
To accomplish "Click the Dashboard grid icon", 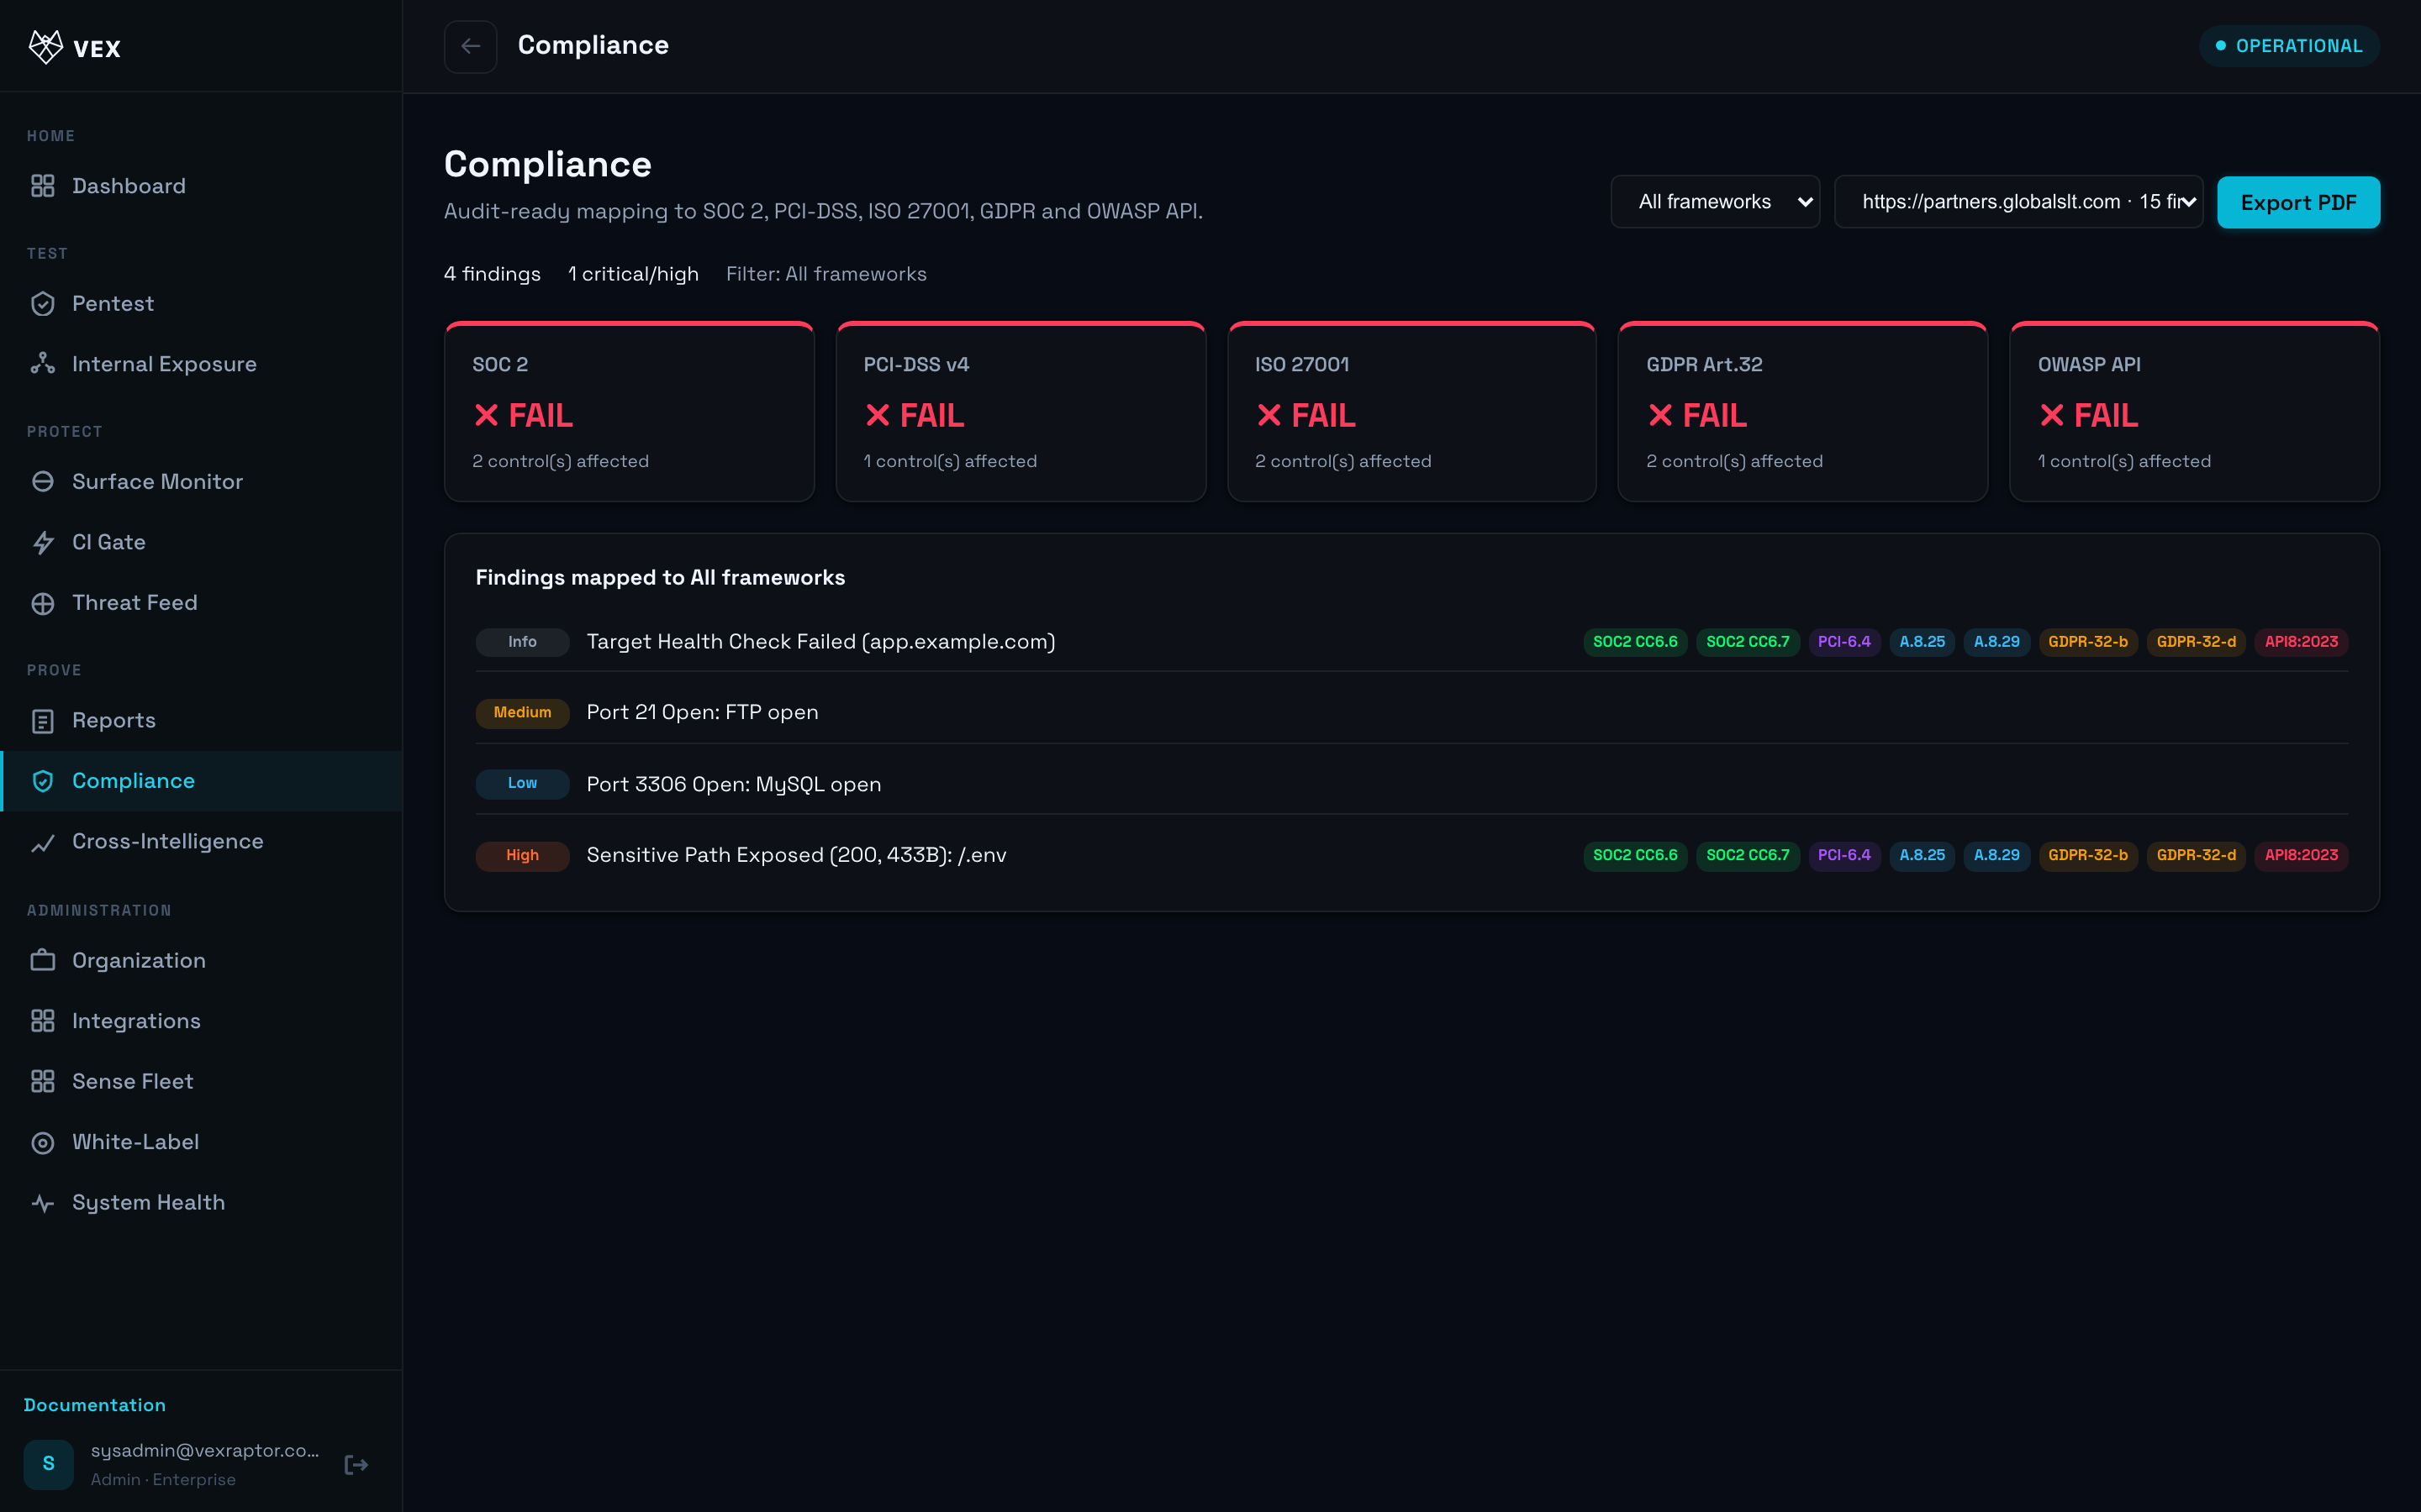I will point(43,186).
